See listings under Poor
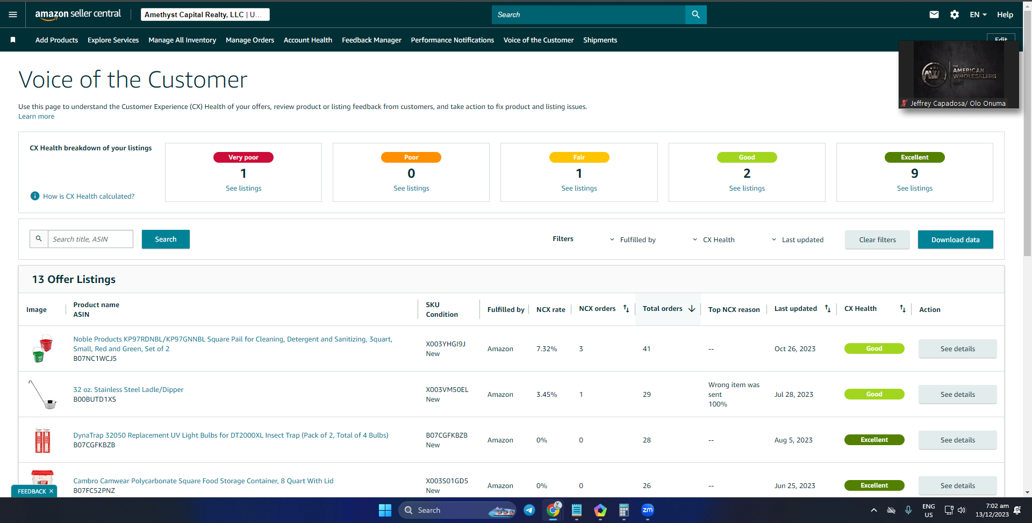The image size is (1032, 523). (x=411, y=188)
